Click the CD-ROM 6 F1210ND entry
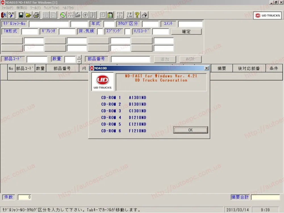 coord(124,131)
